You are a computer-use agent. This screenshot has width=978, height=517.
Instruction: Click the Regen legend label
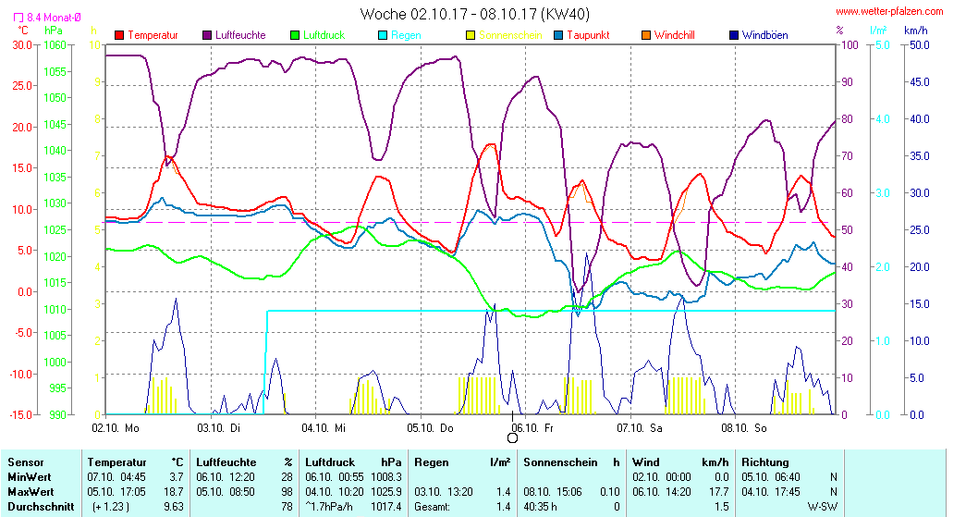(406, 35)
